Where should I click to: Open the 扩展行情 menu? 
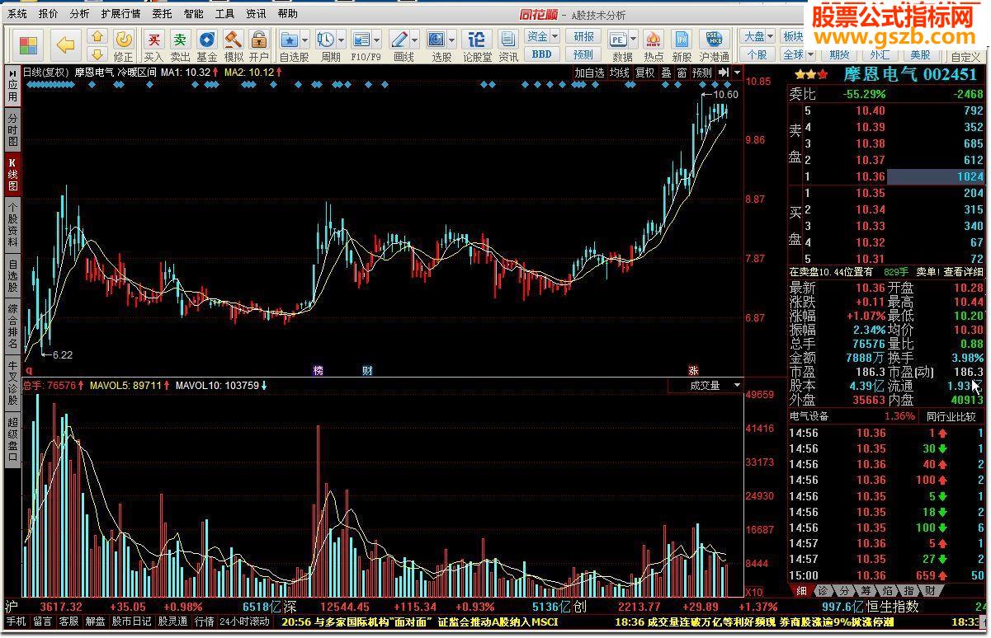click(121, 14)
